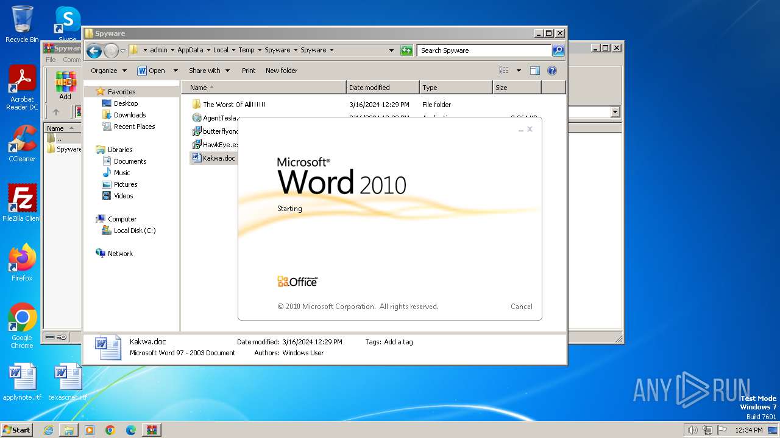Select AgentTesla file in list
The width and height of the screenshot is (780, 438).
pos(214,118)
